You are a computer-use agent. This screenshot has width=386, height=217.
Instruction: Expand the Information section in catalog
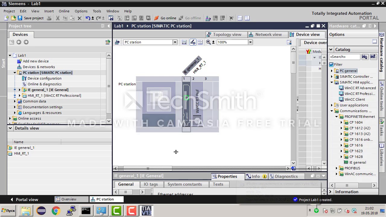(x=330, y=192)
